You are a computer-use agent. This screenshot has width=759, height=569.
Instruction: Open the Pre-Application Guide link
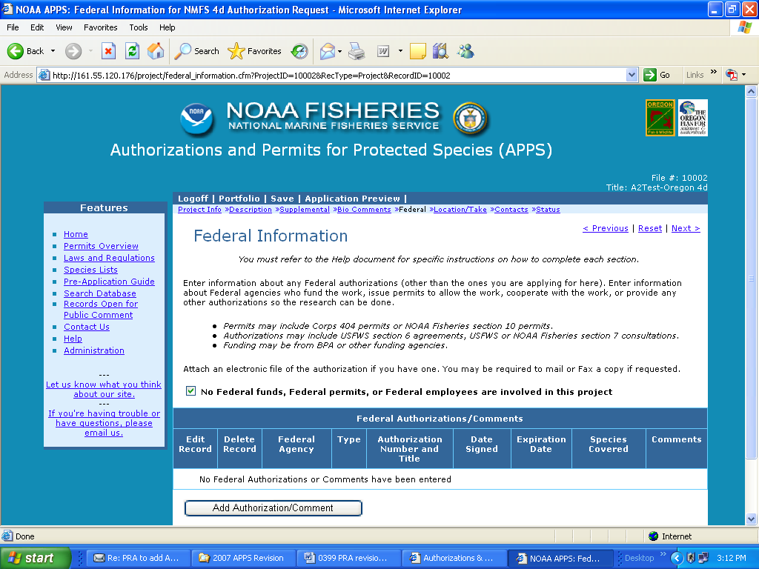109,282
